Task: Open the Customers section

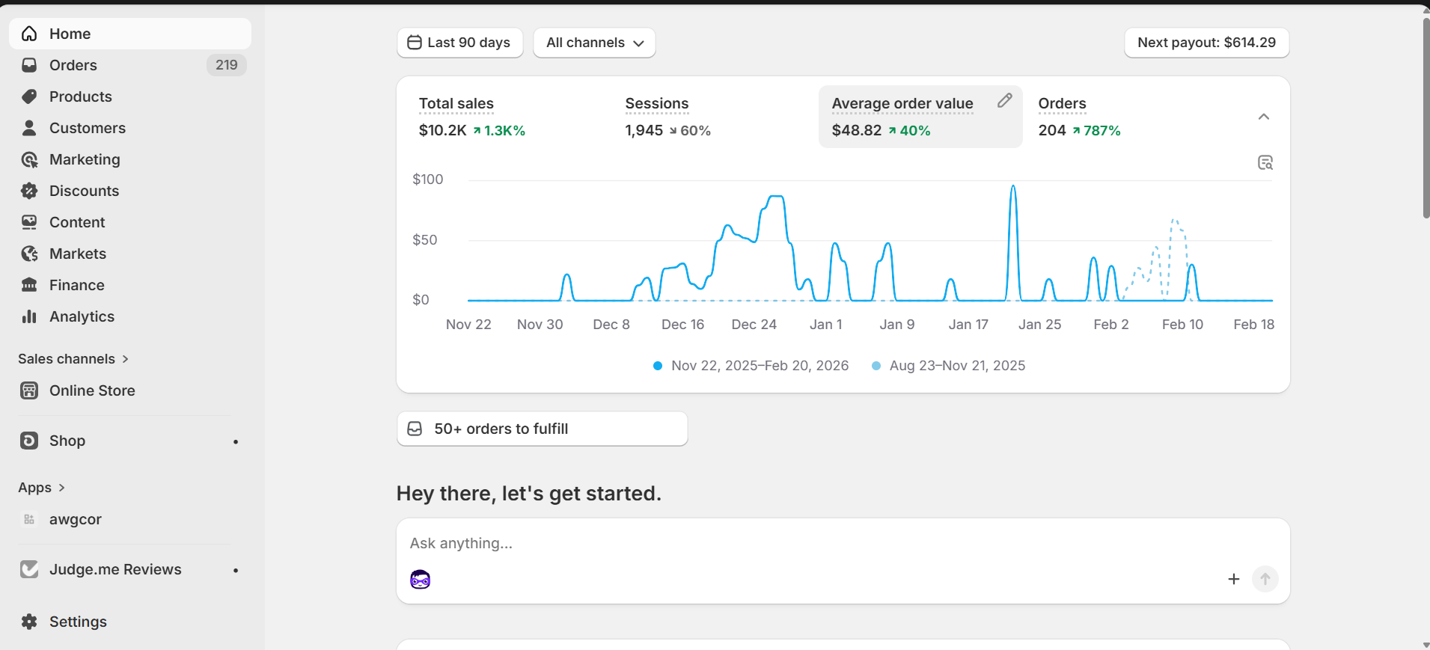Action: [130, 128]
